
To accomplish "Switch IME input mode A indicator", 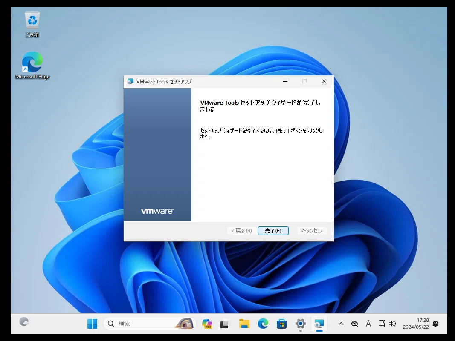I will point(368,324).
